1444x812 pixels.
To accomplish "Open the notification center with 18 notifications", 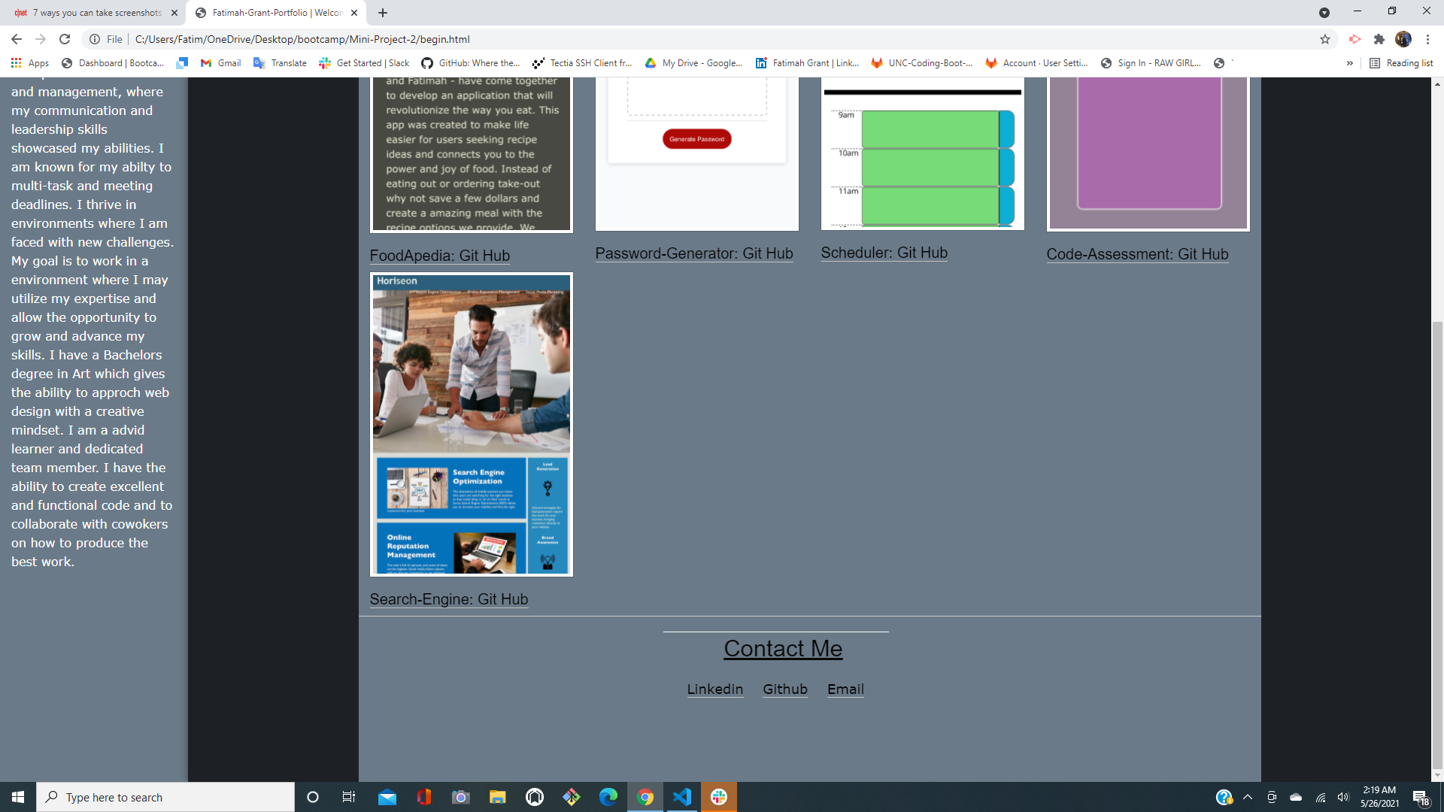I will 1421,797.
